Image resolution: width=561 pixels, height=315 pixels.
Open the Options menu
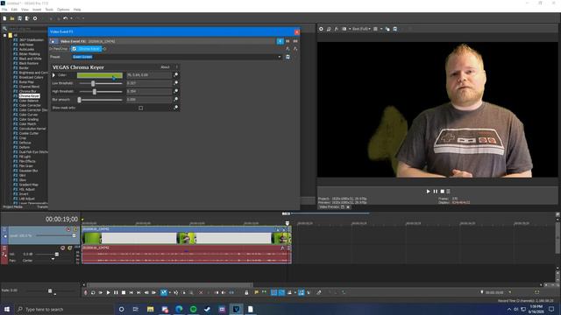(63, 10)
